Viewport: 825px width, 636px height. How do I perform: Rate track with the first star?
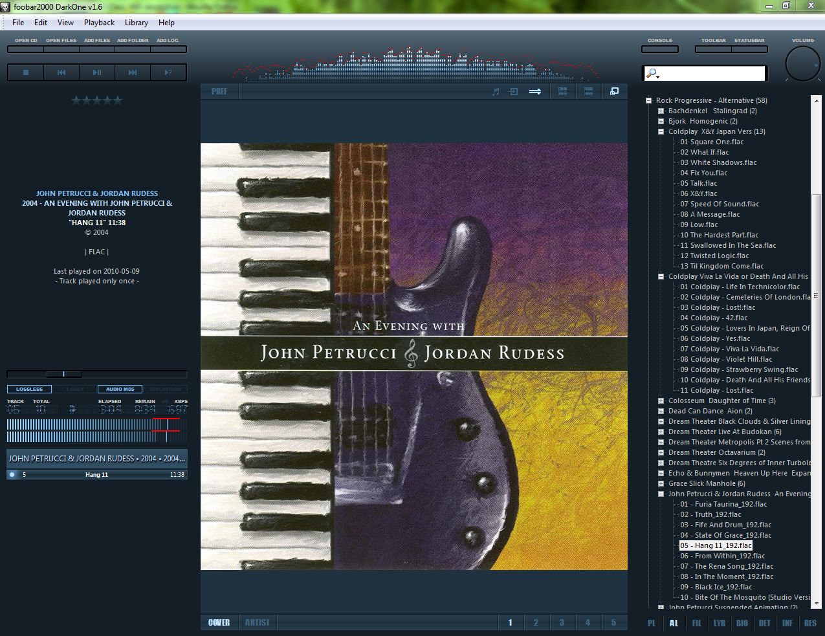[76, 100]
